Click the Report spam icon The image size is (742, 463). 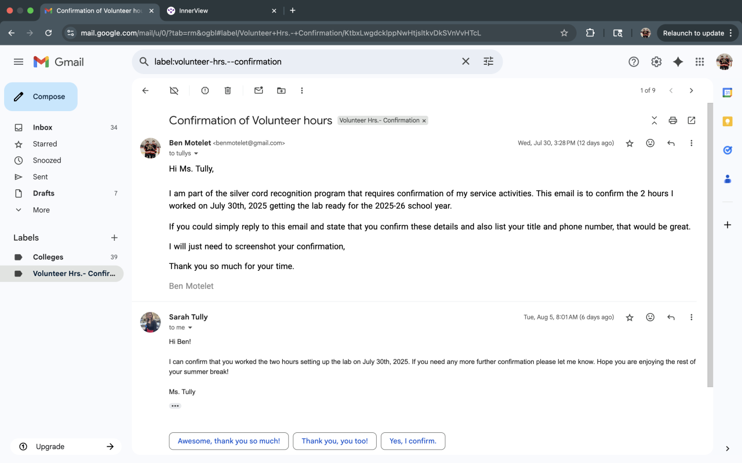(205, 90)
